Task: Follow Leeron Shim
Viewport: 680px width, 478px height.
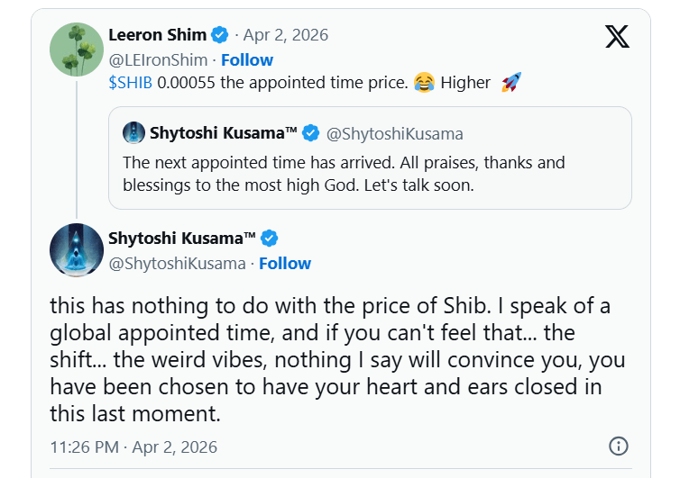Action: pos(247,59)
